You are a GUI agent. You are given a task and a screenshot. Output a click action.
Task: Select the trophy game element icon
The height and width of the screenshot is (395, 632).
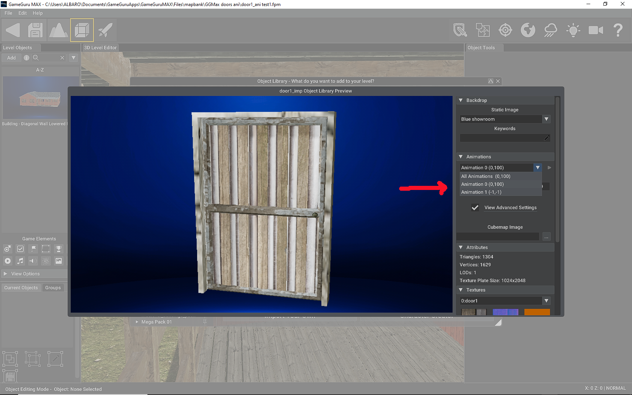59,249
